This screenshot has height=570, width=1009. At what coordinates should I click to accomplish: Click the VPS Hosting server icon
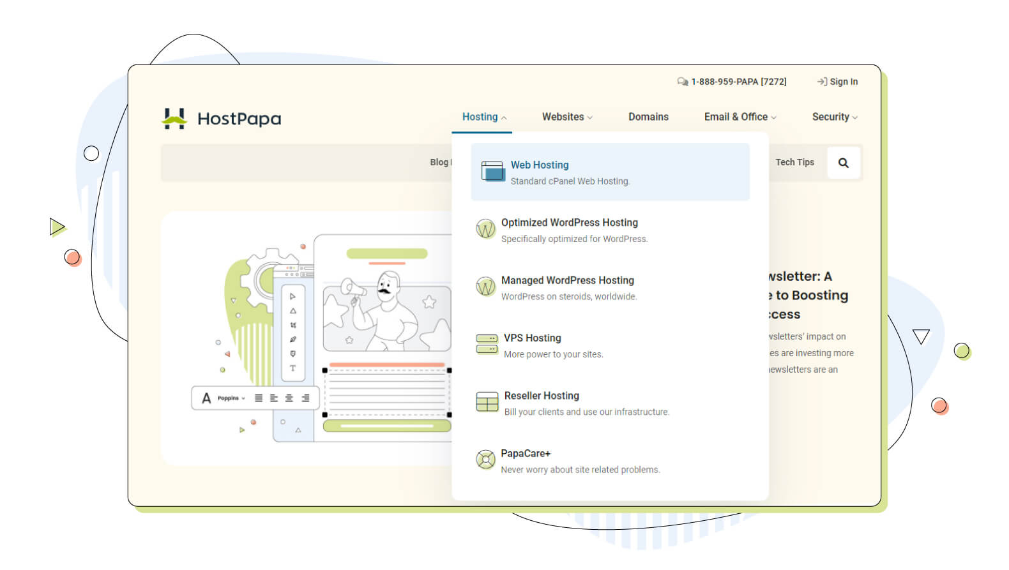(x=487, y=343)
